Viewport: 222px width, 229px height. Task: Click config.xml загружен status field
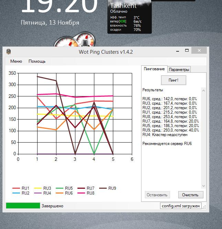tap(181, 206)
